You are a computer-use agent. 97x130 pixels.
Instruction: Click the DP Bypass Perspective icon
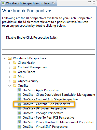tap(19, 108)
